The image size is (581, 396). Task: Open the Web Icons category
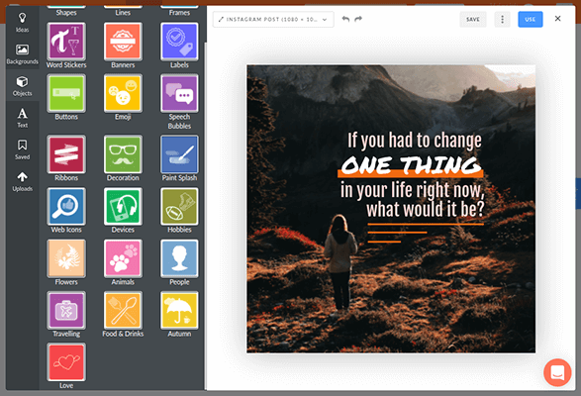coord(66,207)
